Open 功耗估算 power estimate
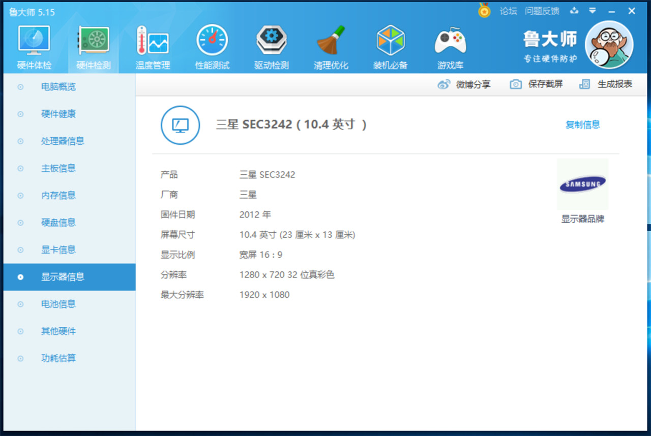Screen dimensions: 651x436 69,358
